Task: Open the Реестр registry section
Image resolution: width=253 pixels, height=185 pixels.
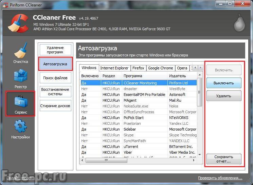Action: pyautogui.click(x=20, y=79)
